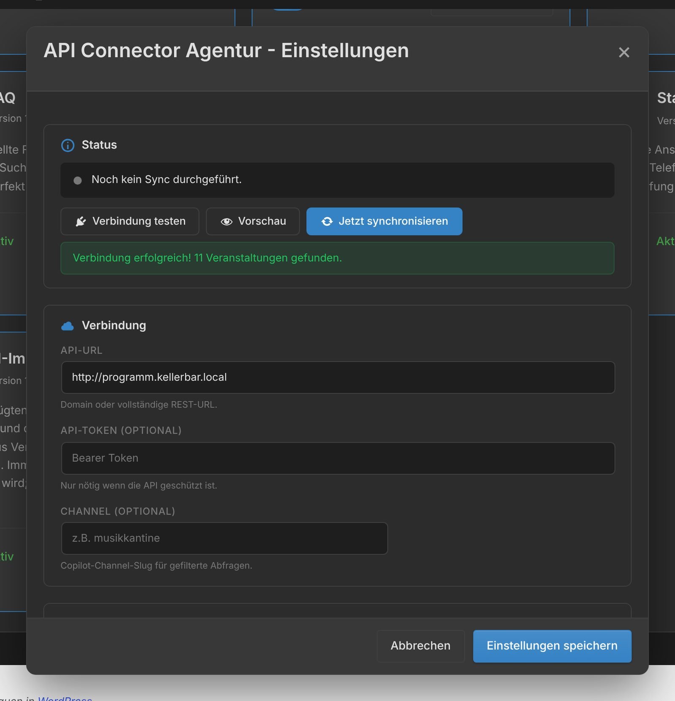Click the info icon beside Status
Viewport: 675px width, 701px height.
(x=67, y=145)
